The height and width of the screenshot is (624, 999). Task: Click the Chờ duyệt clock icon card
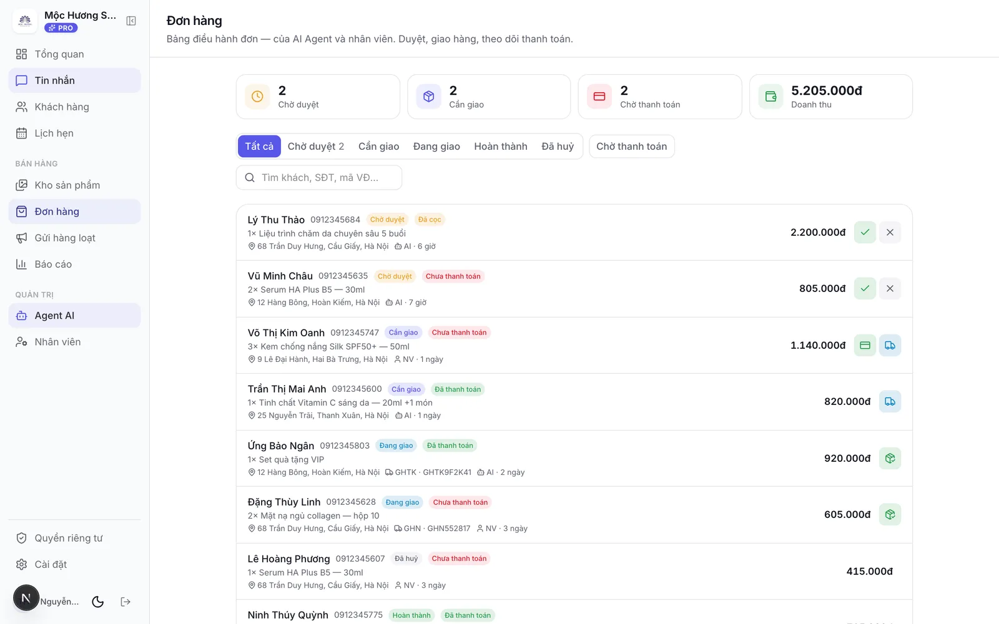257,97
